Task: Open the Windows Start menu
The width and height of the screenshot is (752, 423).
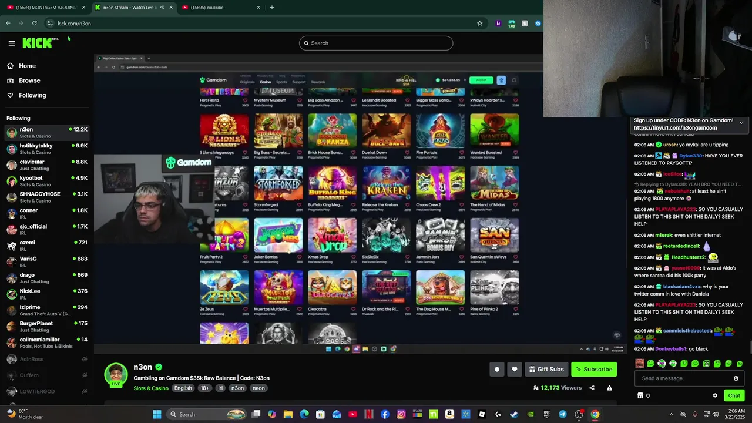Action: (157, 414)
